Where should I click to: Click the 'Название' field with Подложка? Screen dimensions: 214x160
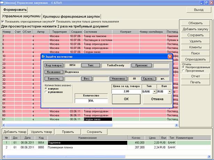coord(117,72)
